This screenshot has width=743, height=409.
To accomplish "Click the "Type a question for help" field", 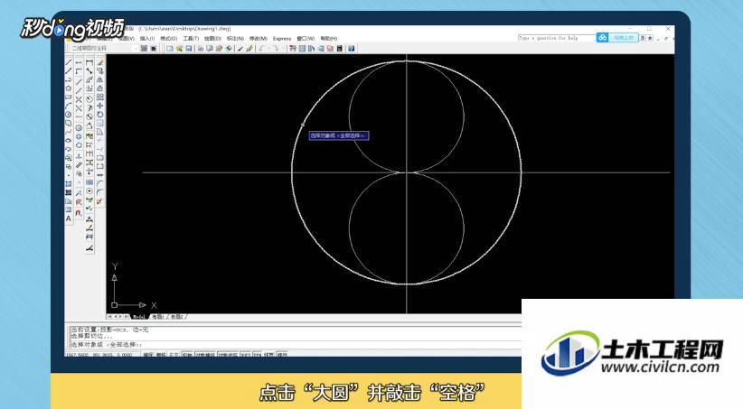I will click(x=556, y=38).
